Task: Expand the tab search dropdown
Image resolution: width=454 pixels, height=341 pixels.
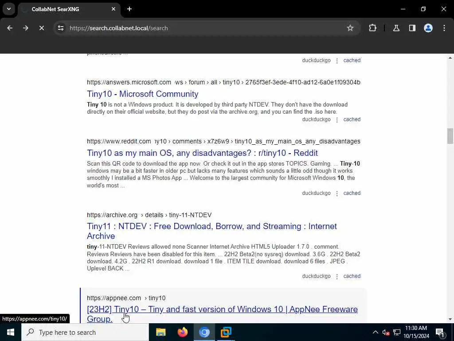Action: pyautogui.click(x=9, y=9)
